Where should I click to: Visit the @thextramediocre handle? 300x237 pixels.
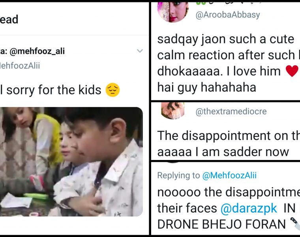click(231, 112)
